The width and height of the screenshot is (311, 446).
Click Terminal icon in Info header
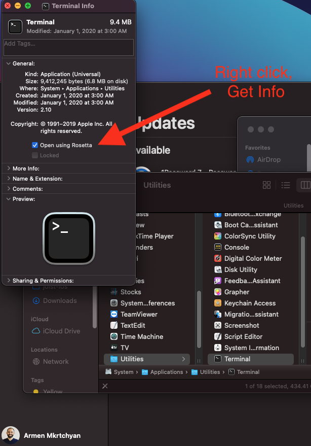15,27
